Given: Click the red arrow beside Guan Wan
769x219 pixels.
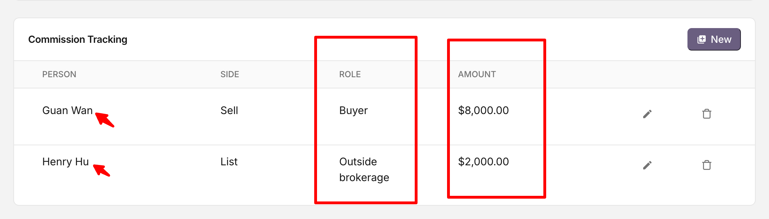Looking at the screenshot, I should point(105,120).
